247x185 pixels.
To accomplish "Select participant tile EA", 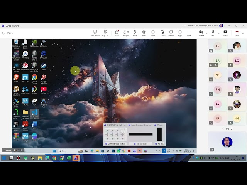I will 218,61.
